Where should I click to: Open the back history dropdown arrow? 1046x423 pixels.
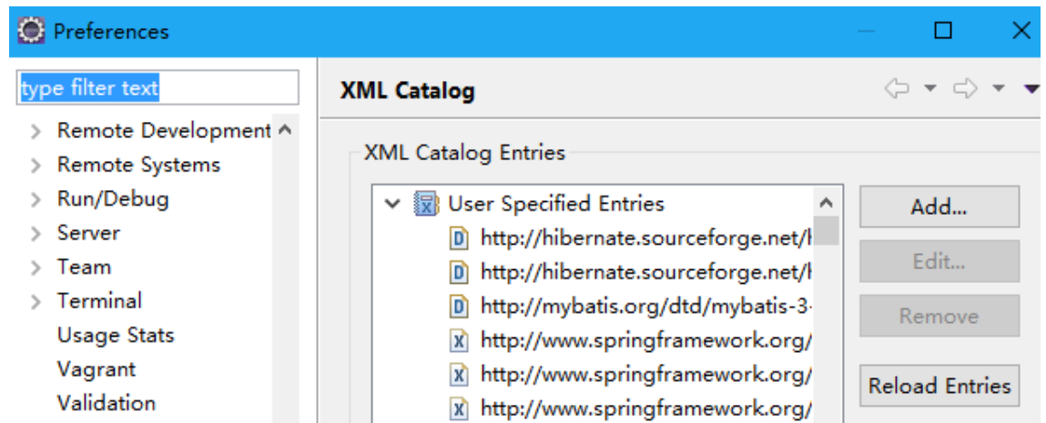pyautogui.click(x=929, y=88)
